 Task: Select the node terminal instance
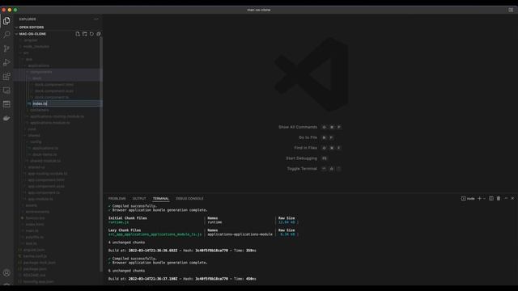468,199
